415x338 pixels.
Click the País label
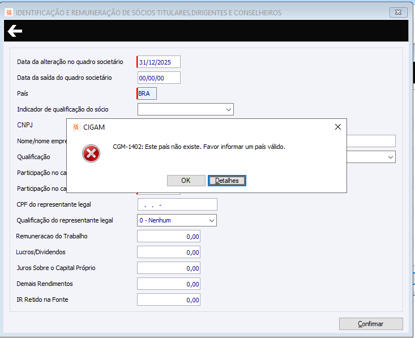coord(23,93)
